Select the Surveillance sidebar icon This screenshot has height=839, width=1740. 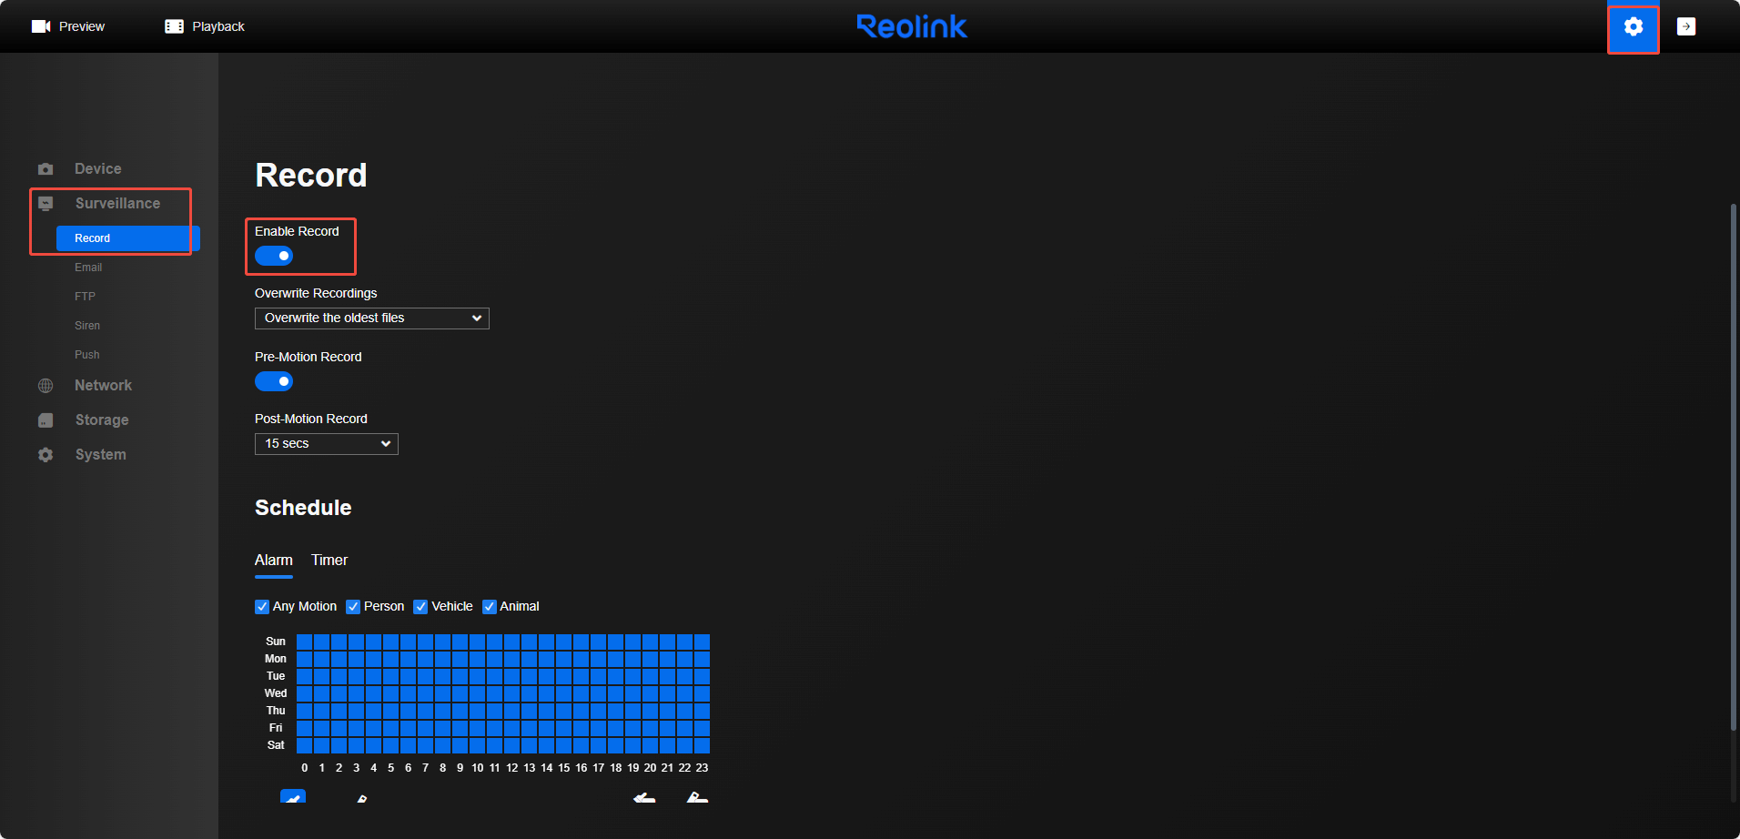[x=46, y=203]
